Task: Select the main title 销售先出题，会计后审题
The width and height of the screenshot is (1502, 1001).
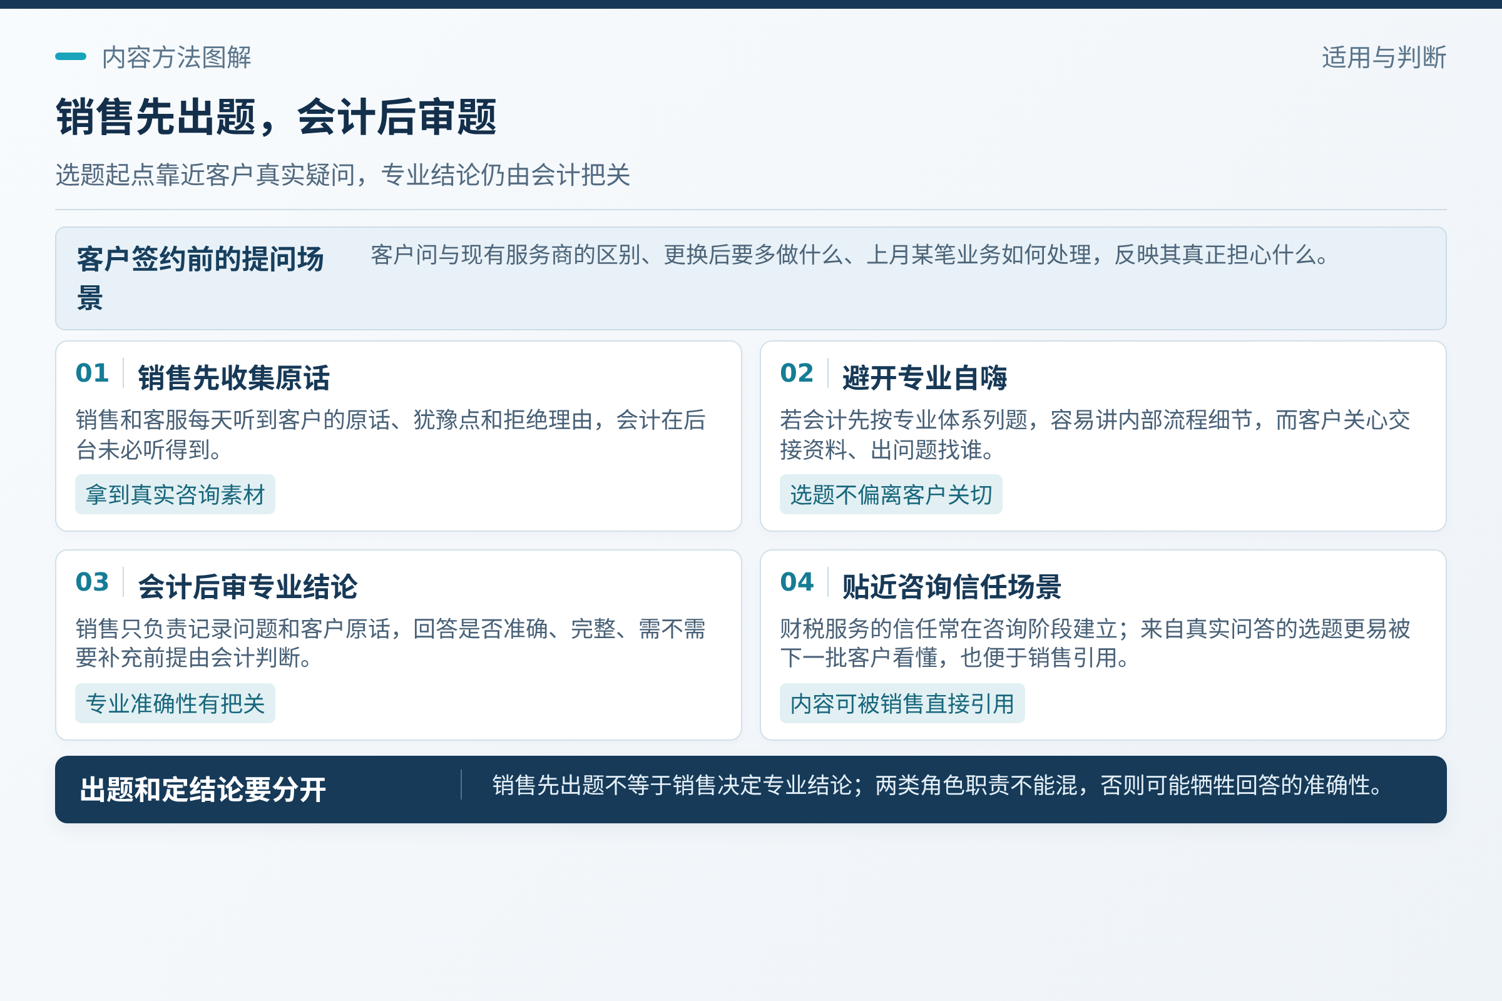Action: [276, 118]
